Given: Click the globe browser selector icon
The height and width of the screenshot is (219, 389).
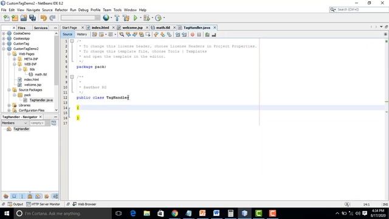Looking at the screenshot, I should click(x=106, y=18).
